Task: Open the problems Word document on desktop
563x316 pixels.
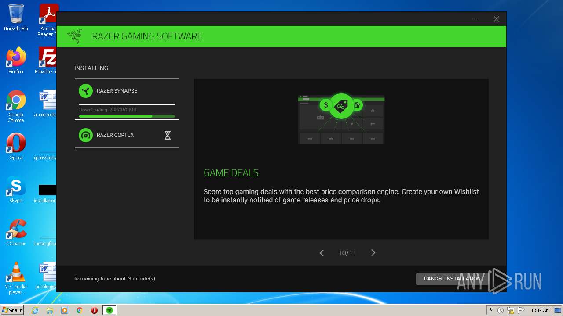Action: click(46, 276)
